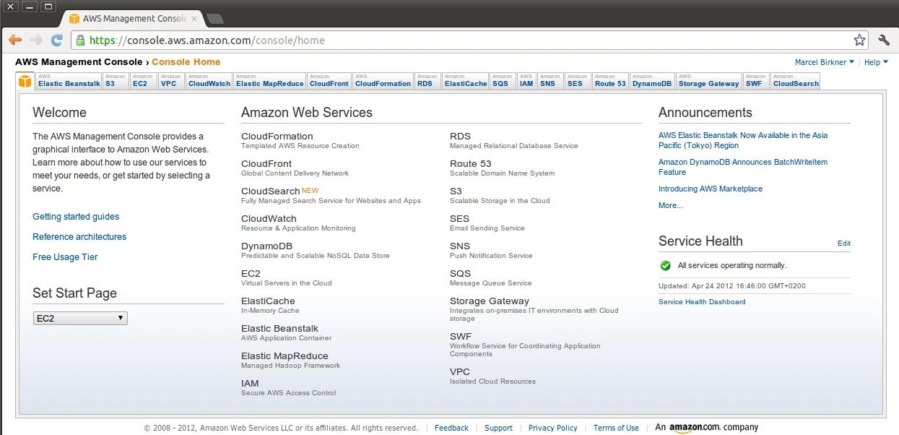Click the browser forward arrow
Screen dimensions: 899x435
[36, 40]
